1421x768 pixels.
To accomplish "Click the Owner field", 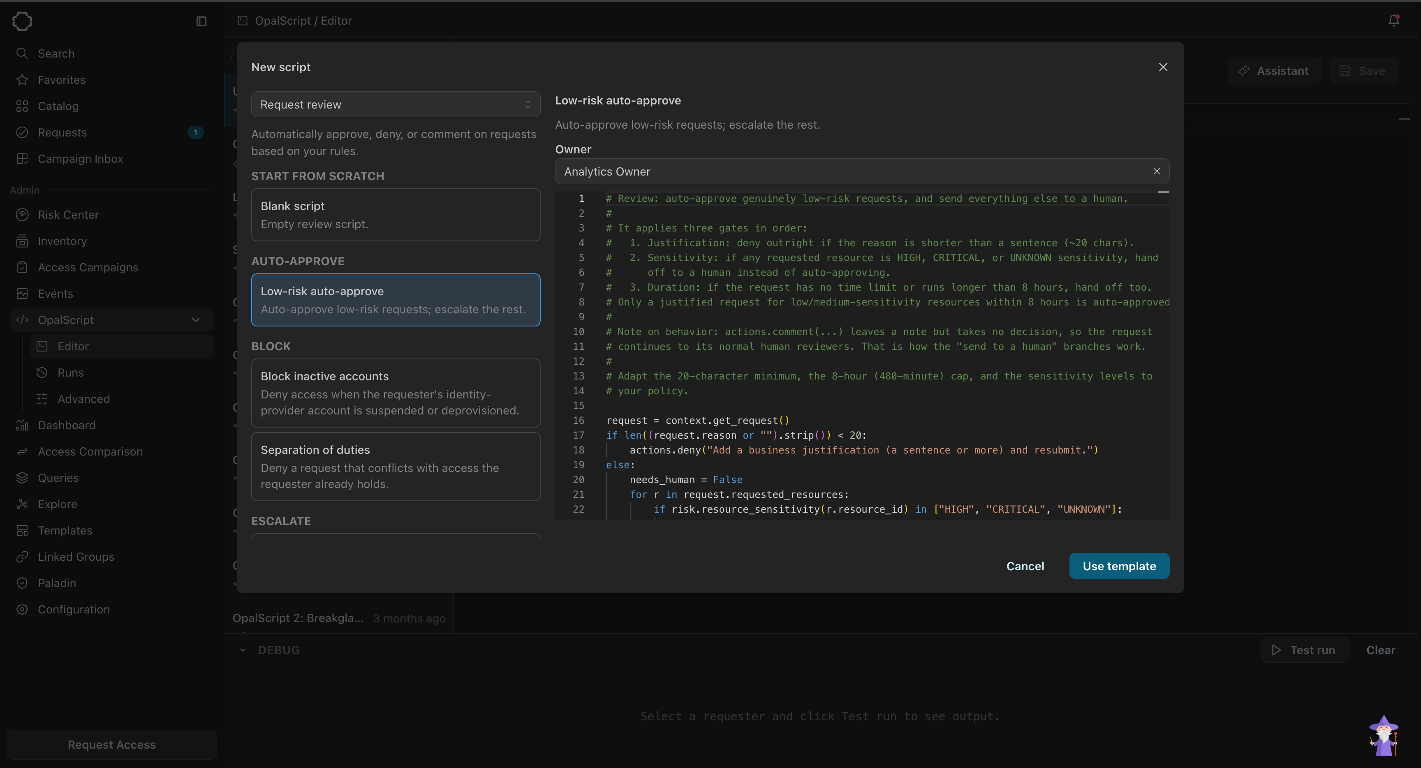I will pos(862,171).
